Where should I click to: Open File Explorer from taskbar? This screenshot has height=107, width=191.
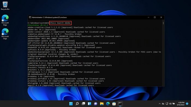coord(102,104)
